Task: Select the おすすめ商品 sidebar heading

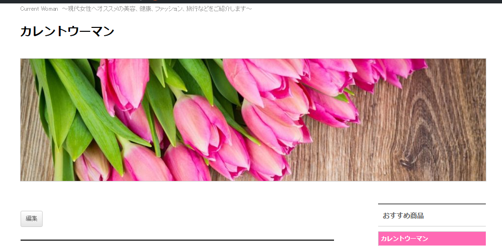Action: pyautogui.click(x=403, y=216)
